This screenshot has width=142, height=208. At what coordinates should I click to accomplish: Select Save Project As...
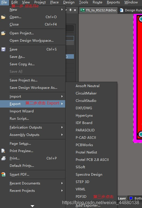(x=33, y=80)
